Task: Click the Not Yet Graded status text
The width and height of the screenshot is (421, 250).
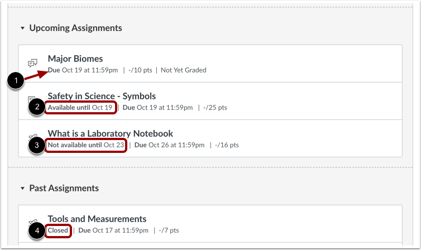Action: 184,70
